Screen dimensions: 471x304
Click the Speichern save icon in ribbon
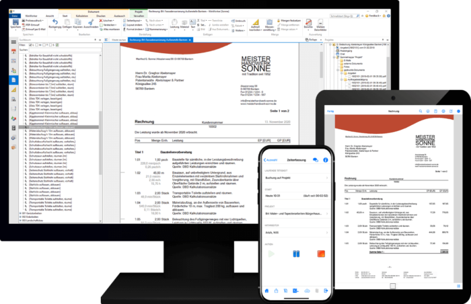point(15,22)
